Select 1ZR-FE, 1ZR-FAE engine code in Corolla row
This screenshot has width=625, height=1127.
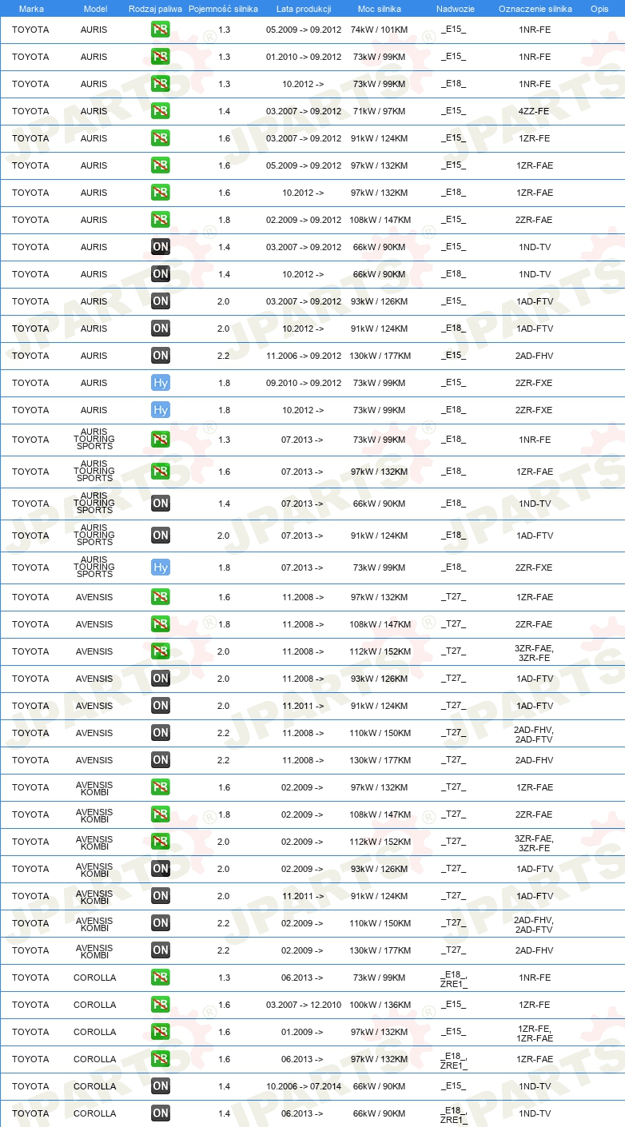(535, 1033)
